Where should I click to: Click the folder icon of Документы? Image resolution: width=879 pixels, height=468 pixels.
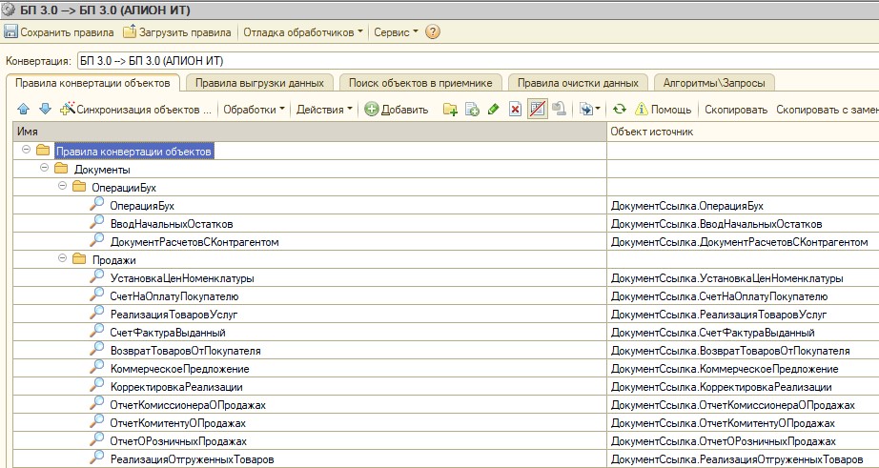(61, 168)
